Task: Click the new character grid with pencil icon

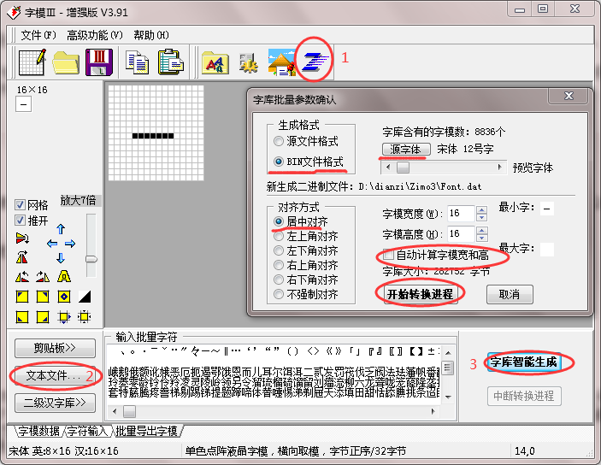Action: coord(32,62)
